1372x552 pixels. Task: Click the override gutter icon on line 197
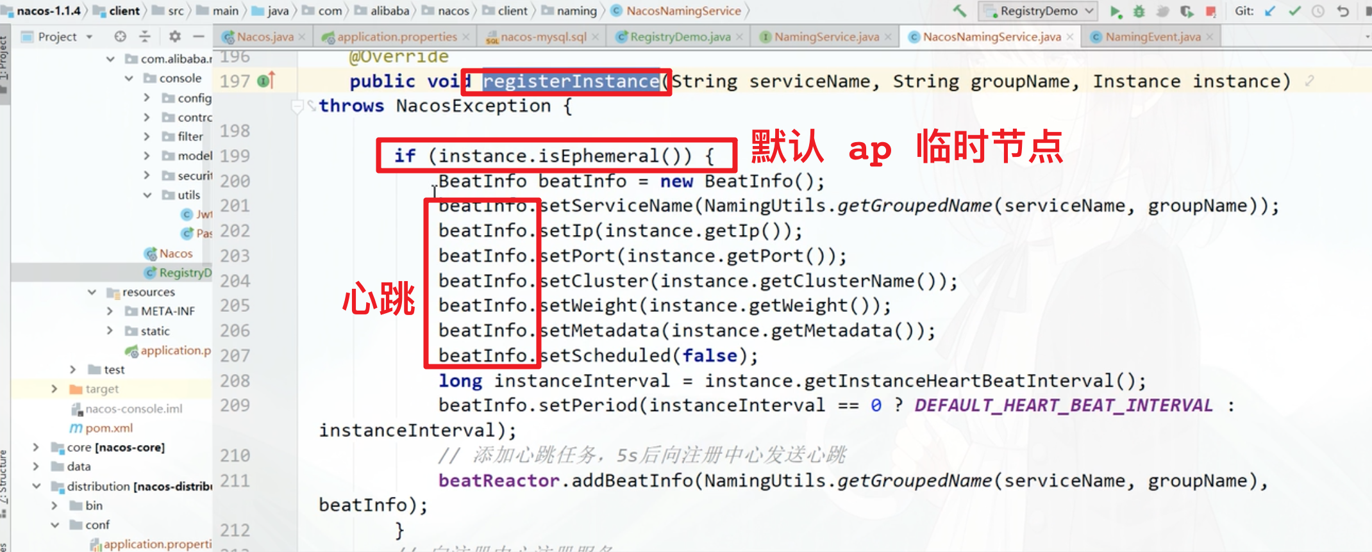[x=265, y=81]
